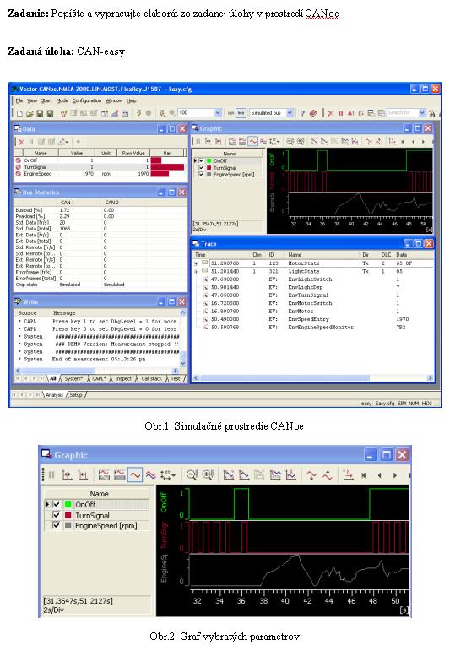
Task: Toggle TurnSignal checkbox in small Graphic pane
Action: [x=201, y=168]
